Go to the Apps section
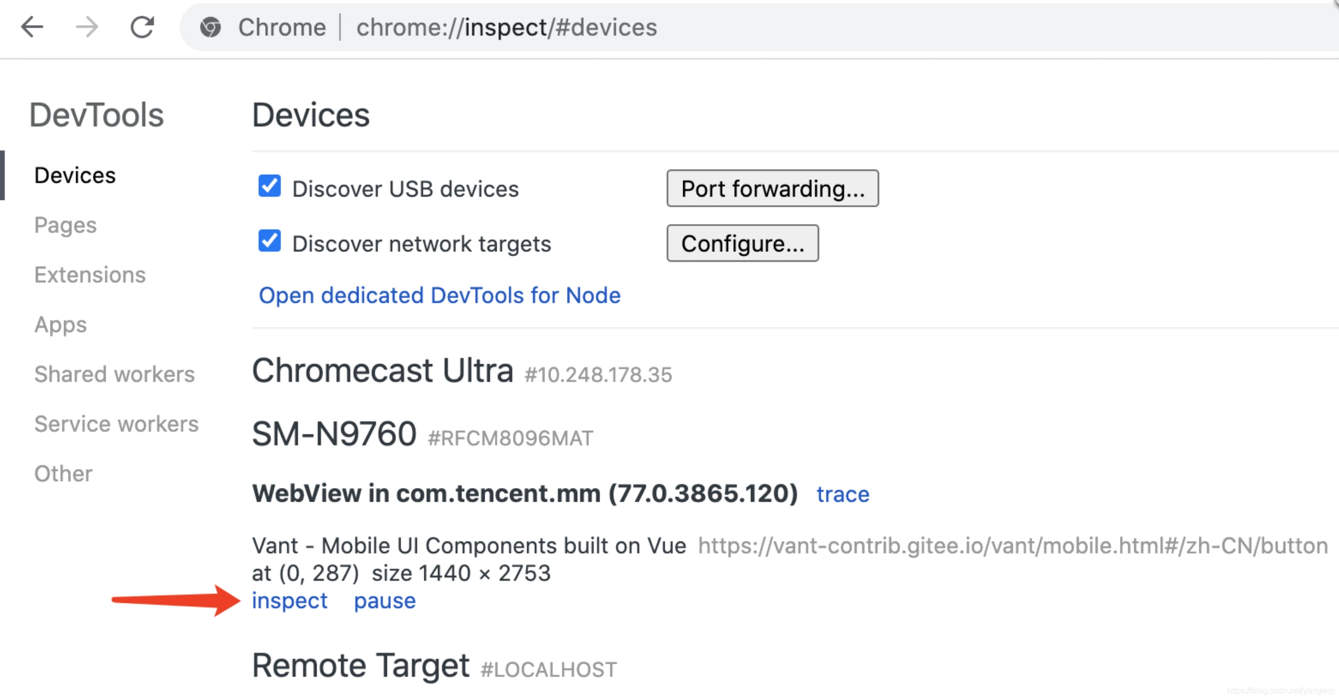The image size is (1339, 700). pos(60,325)
